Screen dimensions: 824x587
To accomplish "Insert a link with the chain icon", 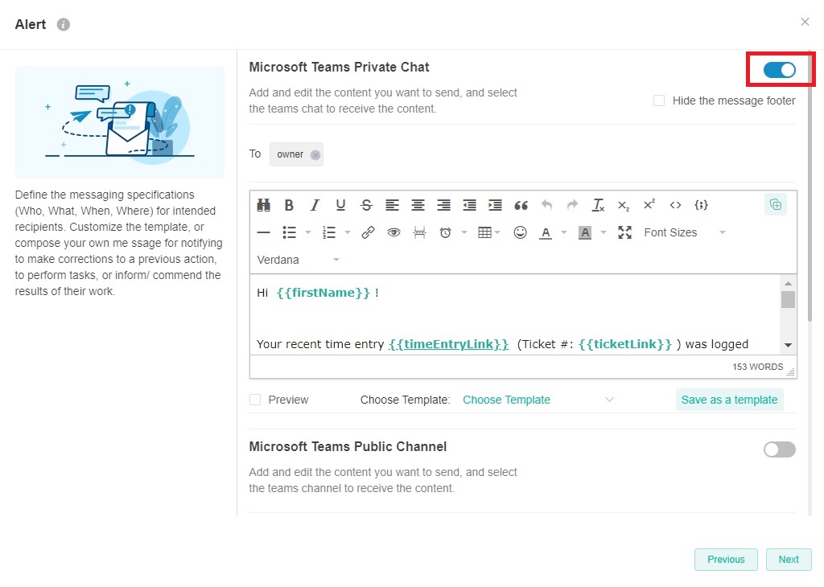I will click(x=368, y=232).
